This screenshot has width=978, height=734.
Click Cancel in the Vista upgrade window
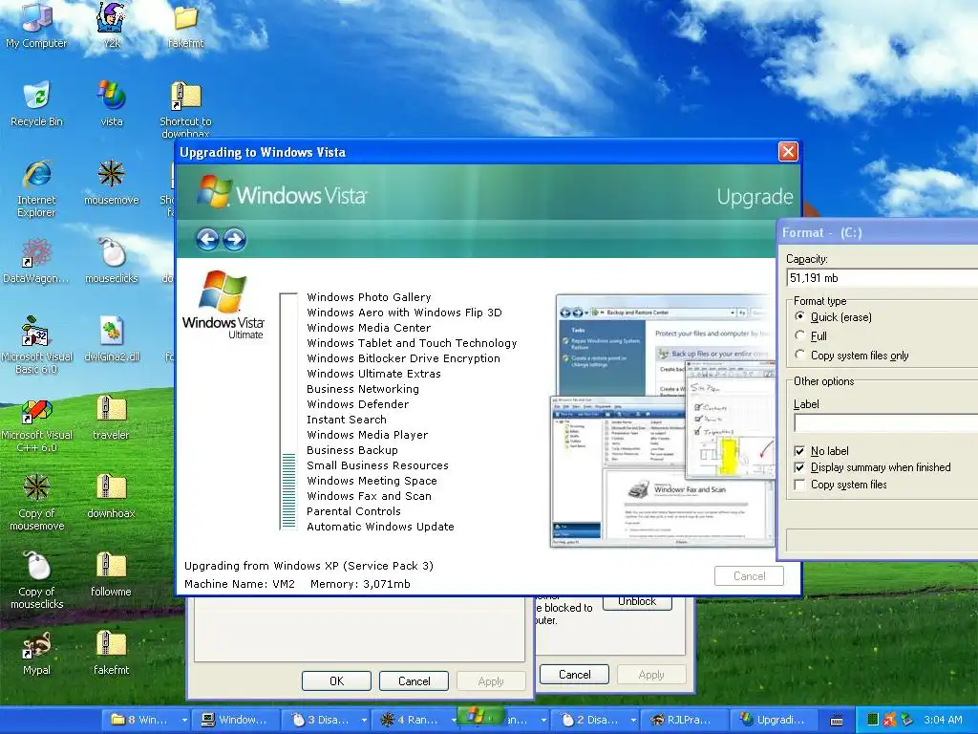tap(749, 576)
